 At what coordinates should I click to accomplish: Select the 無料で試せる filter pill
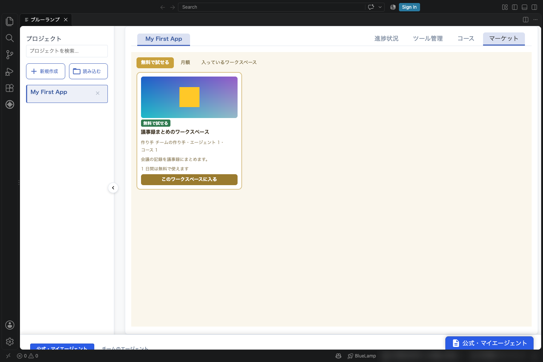click(x=155, y=63)
